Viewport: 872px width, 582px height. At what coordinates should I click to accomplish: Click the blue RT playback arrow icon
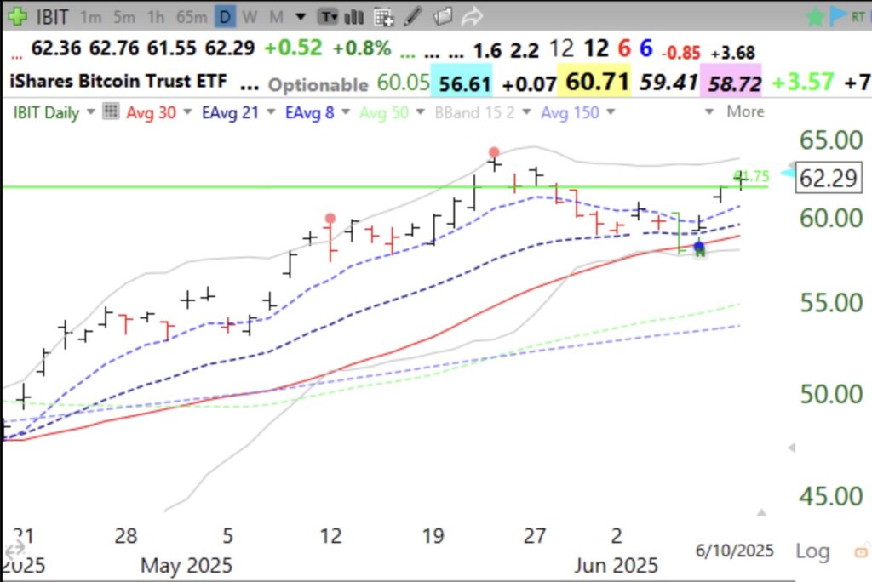[x=836, y=15]
